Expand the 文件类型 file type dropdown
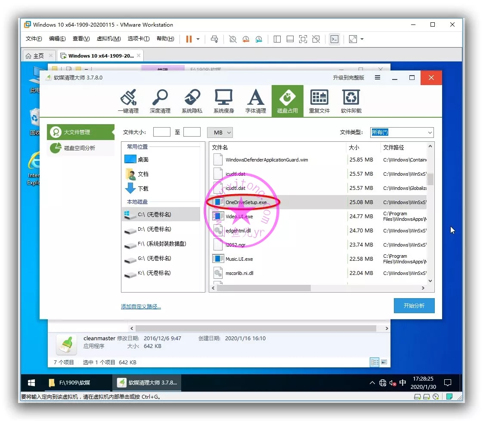Screen dimensions: 483x421 pos(402,132)
